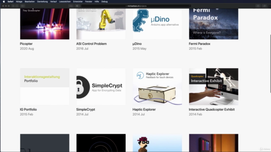The width and height of the screenshot is (271, 152).
Task: Toggle the Safari sidebar button
Action: tap(22, 6)
